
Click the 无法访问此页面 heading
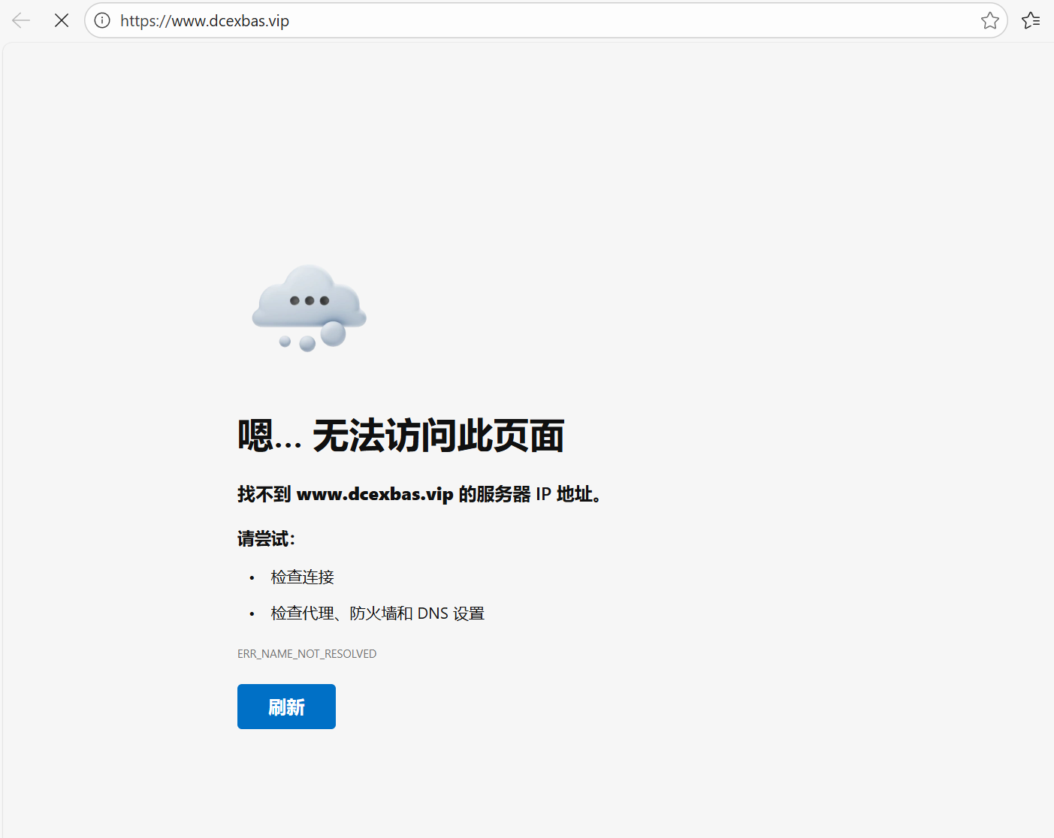click(438, 436)
